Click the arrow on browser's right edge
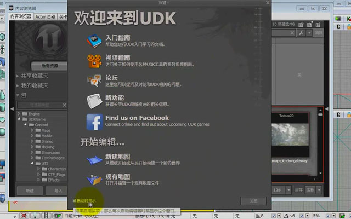 pyautogui.click(x=327, y=109)
